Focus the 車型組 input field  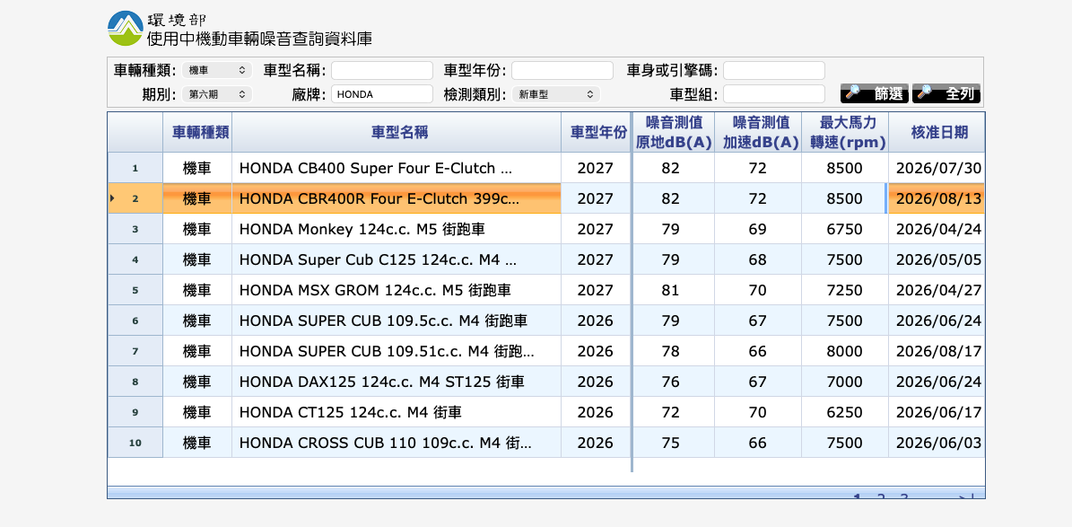click(774, 93)
